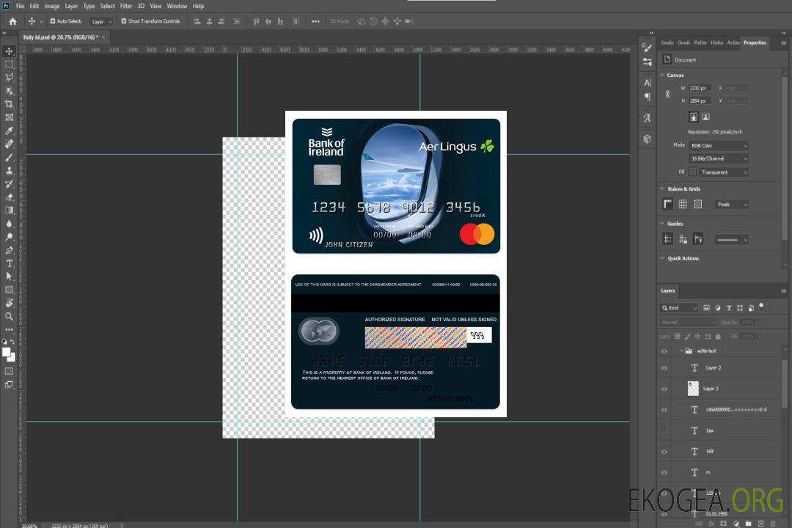The height and width of the screenshot is (528, 792).
Task: Click the Fill color swatch in Properties
Action: pyautogui.click(x=692, y=172)
